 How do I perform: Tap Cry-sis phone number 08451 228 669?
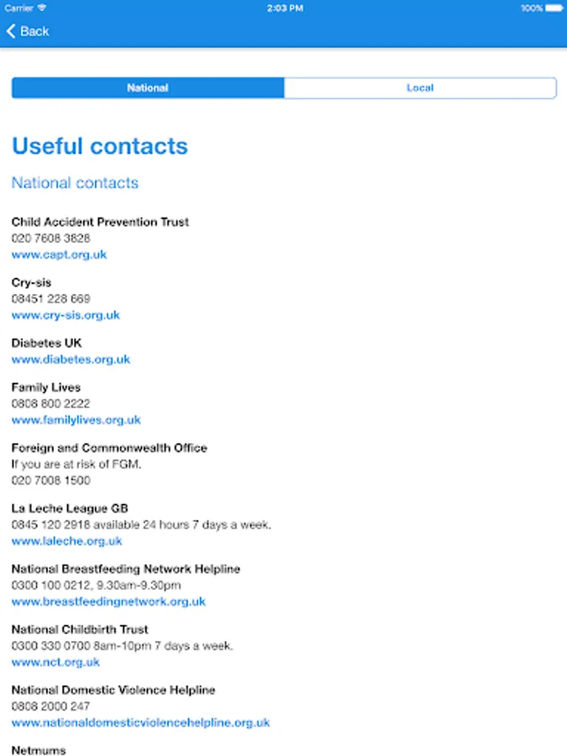(x=50, y=299)
